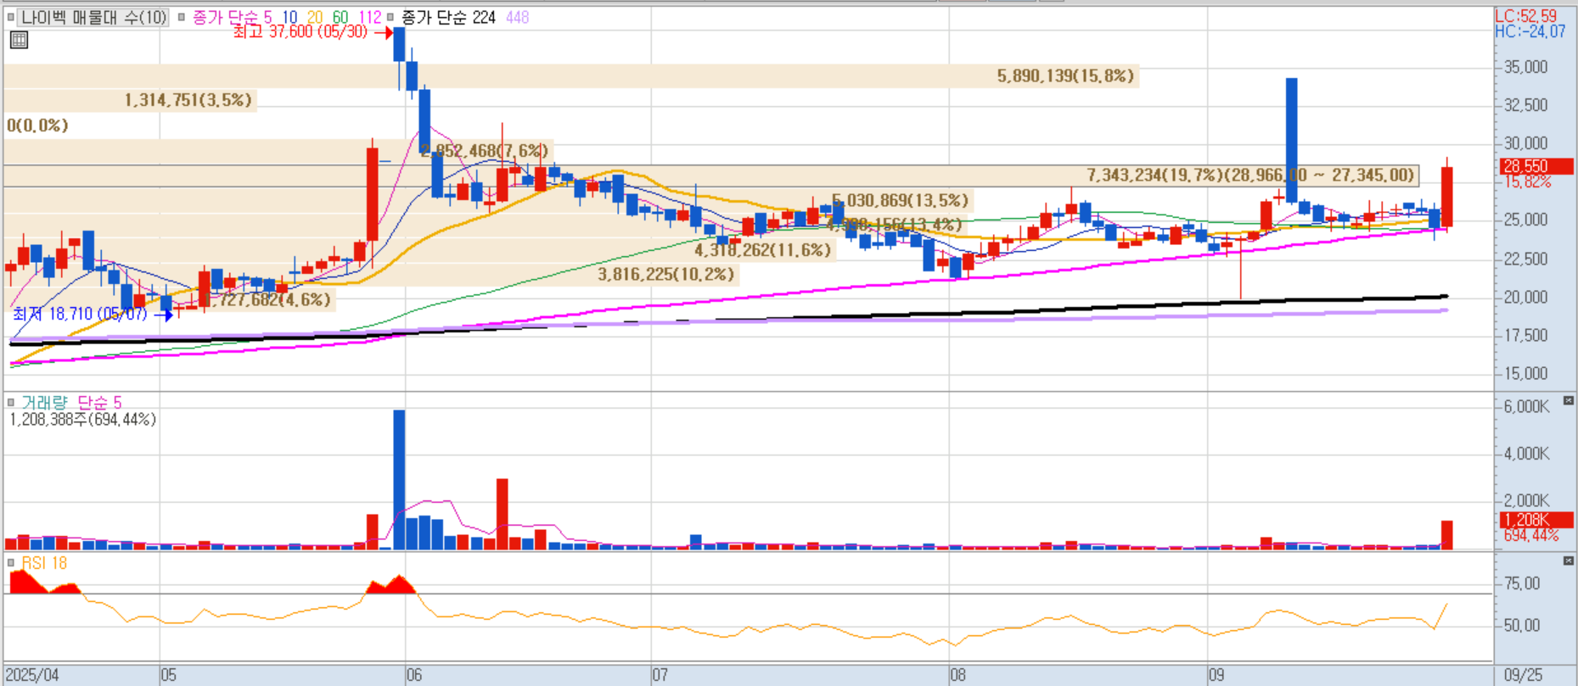
Task: Click the 35,000 price axis label
Action: coord(1526,67)
